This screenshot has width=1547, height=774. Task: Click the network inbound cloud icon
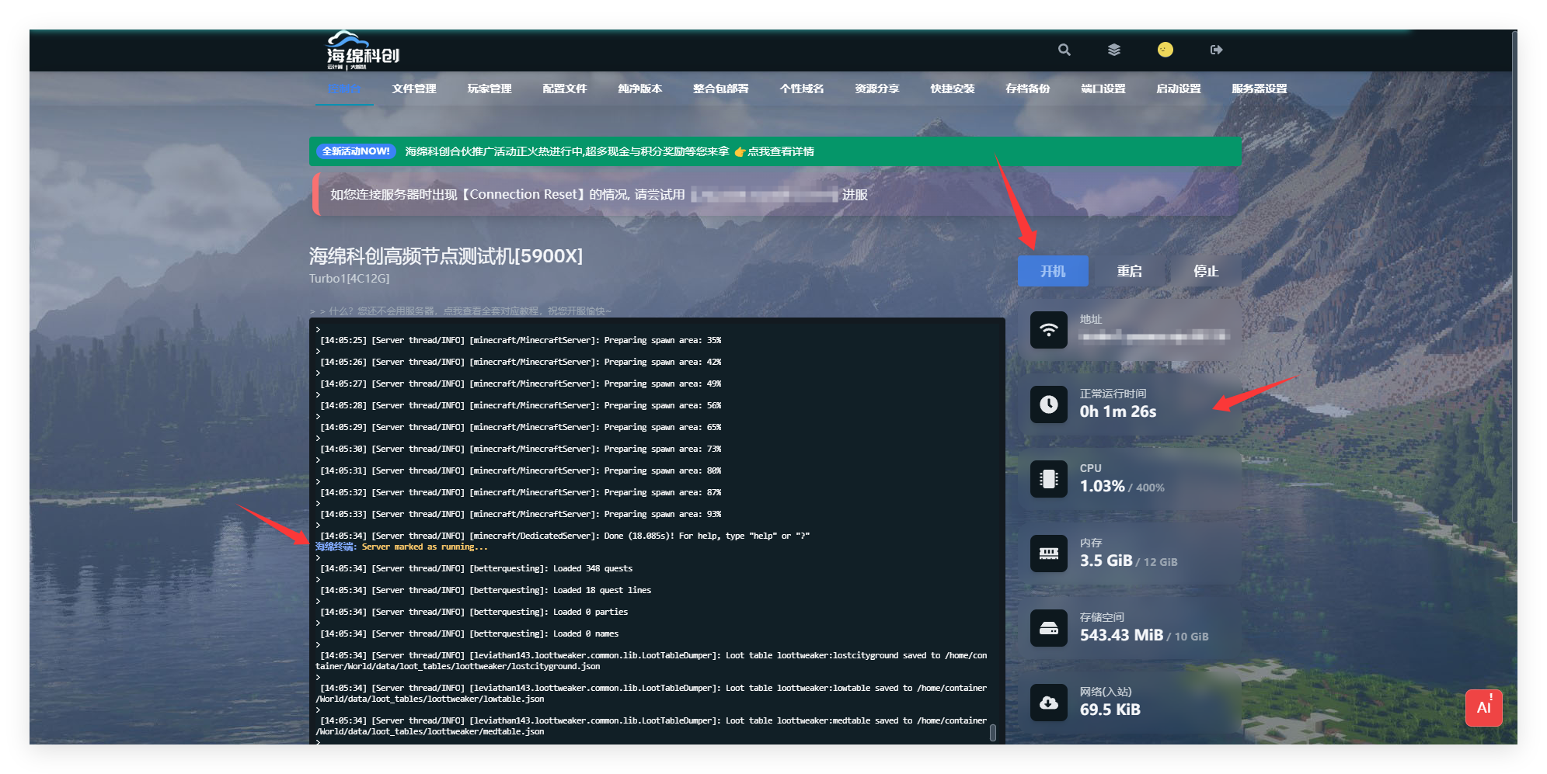[1048, 703]
